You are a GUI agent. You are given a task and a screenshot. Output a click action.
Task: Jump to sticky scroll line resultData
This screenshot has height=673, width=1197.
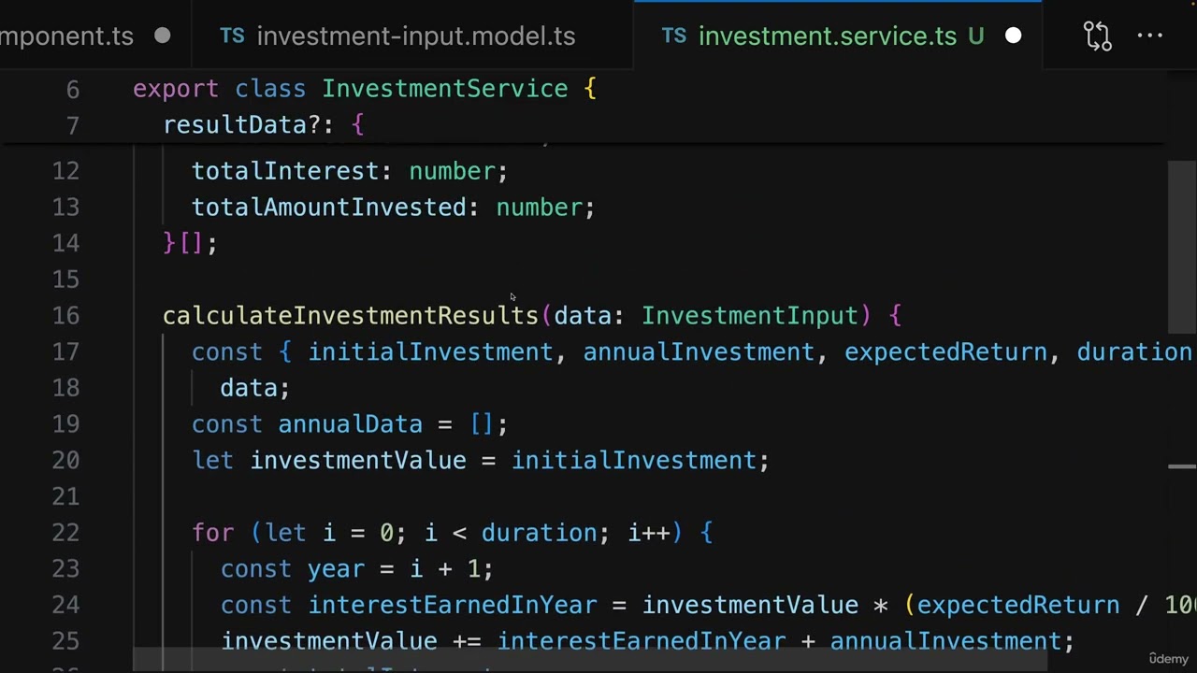click(x=264, y=124)
